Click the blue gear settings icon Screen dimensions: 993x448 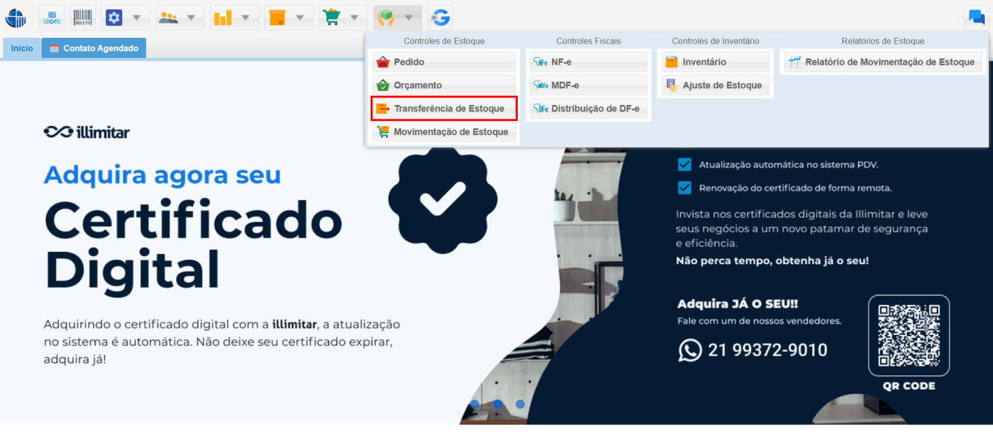coord(113,18)
